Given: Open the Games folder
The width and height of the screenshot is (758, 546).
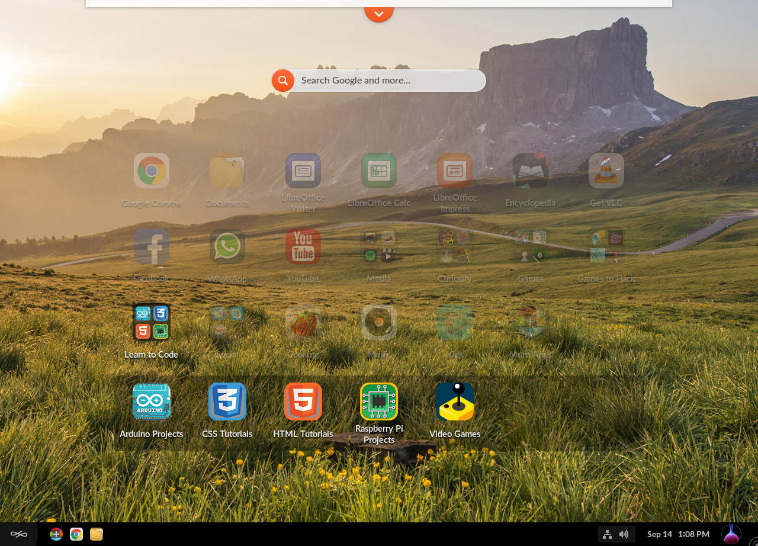Looking at the screenshot, I should click(x=531, y=246).
